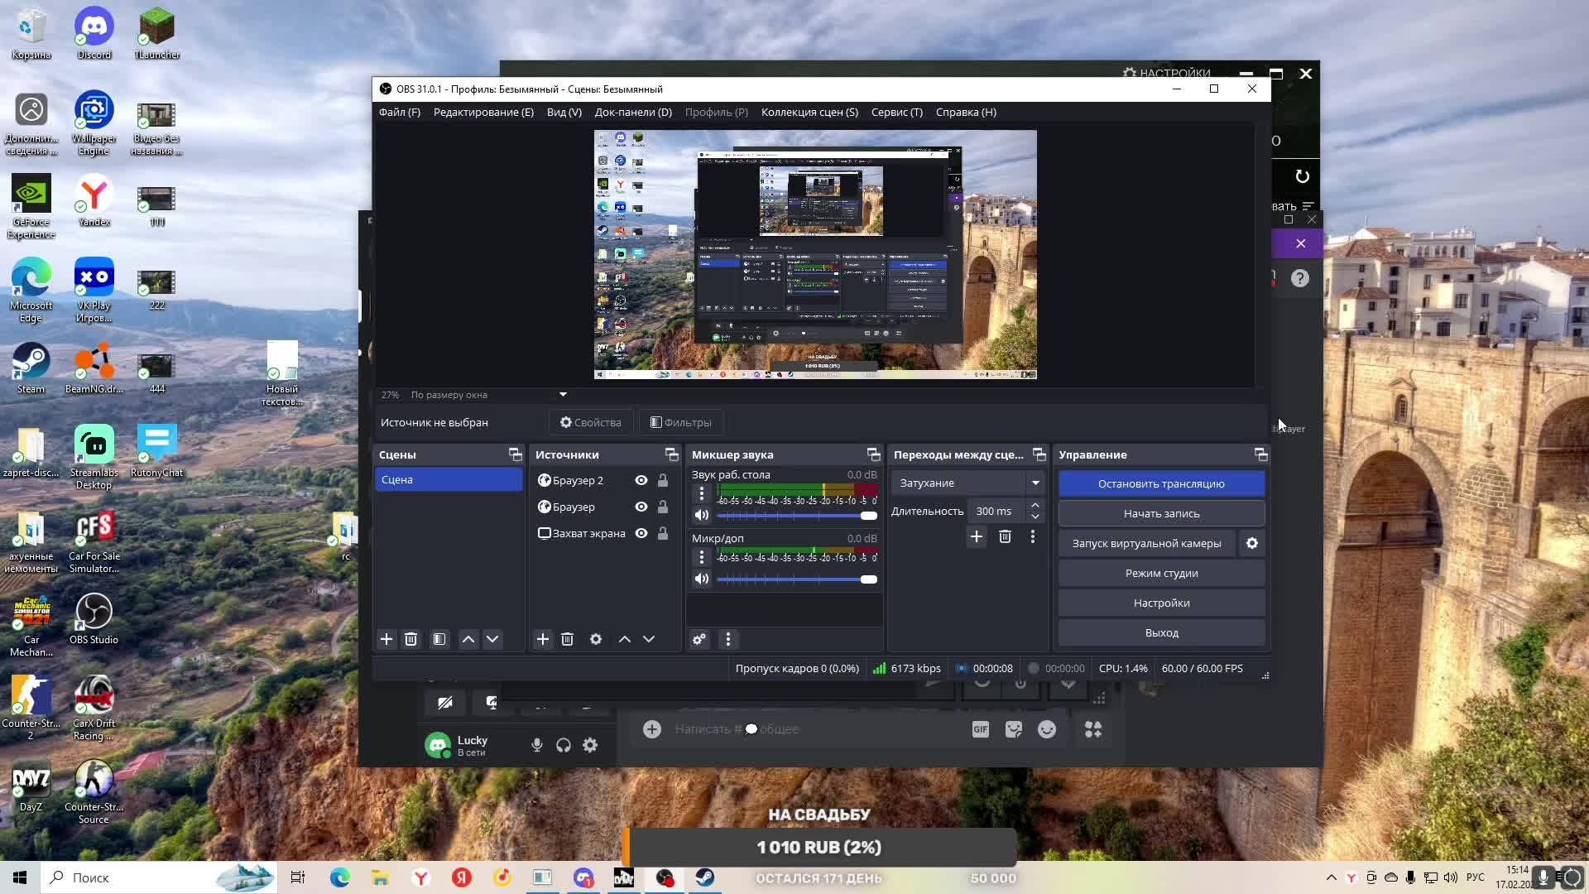The height and width of the screenshot is (894, 1589).
Task: Adjust Микр/доп volume slider
Action: pos(797,579)
